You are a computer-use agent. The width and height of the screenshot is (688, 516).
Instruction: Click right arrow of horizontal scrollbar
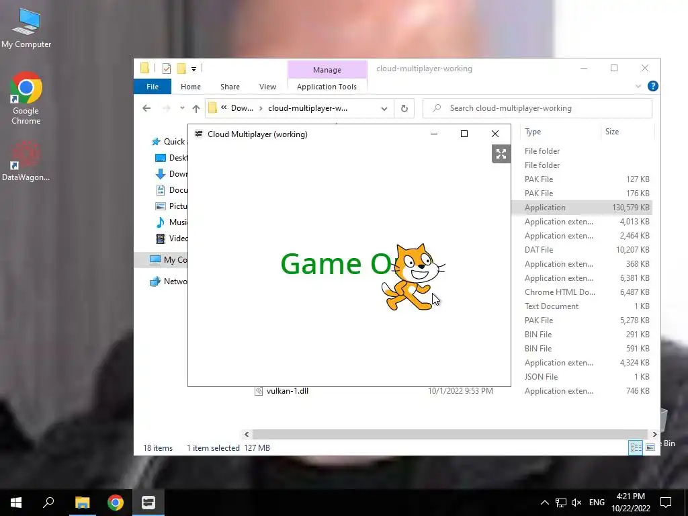coord(654,435)
